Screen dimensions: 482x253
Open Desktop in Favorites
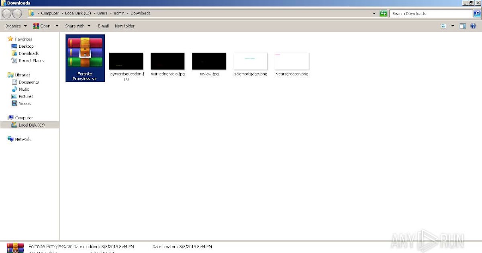[x=26, y=46]
